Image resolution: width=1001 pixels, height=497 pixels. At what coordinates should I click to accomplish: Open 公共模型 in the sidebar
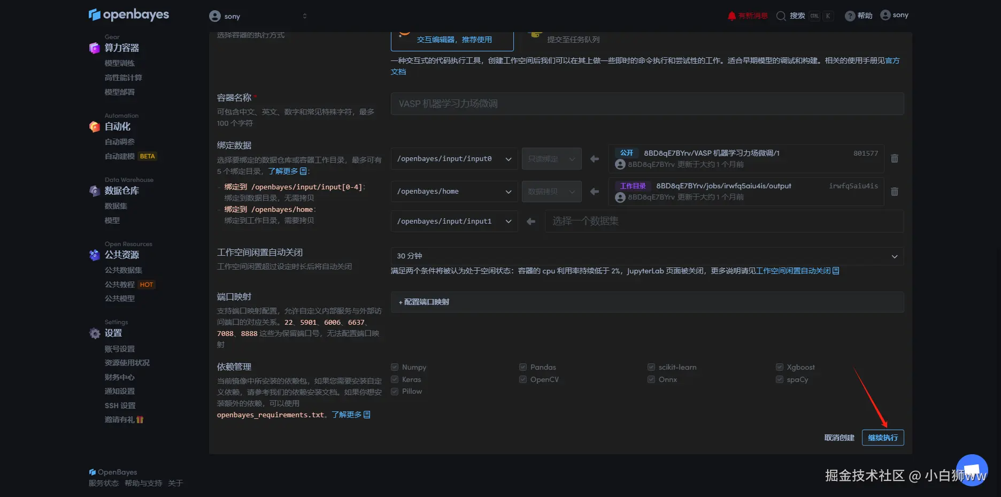(120, 299)
